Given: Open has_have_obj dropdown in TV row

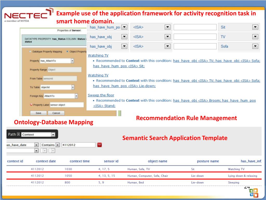Looking at the screenshot, I should point(124,37).
